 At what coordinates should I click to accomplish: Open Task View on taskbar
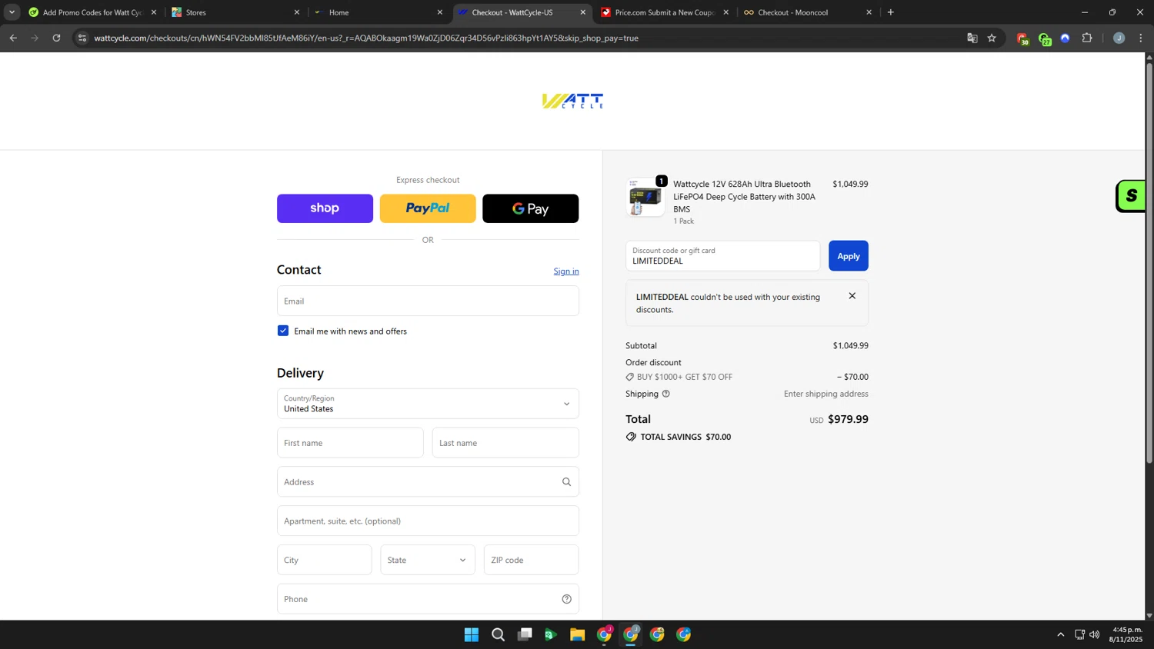click(525, 634)
